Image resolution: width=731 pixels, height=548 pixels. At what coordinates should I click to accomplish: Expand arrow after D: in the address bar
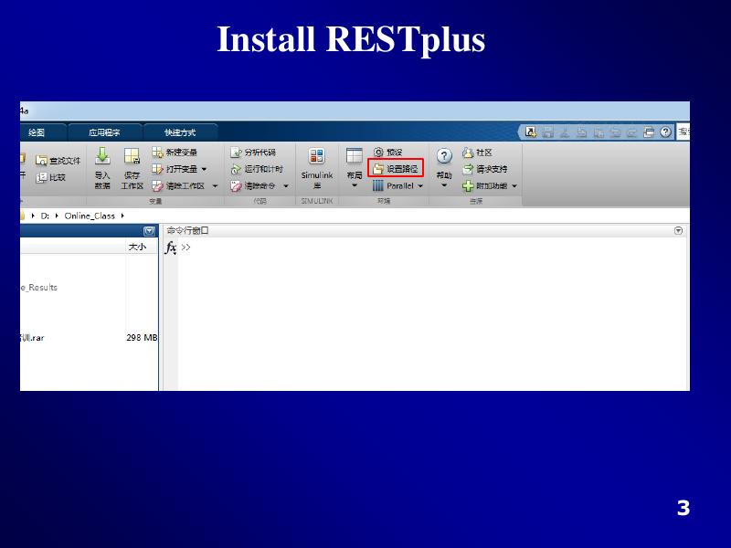coord(57,216)
